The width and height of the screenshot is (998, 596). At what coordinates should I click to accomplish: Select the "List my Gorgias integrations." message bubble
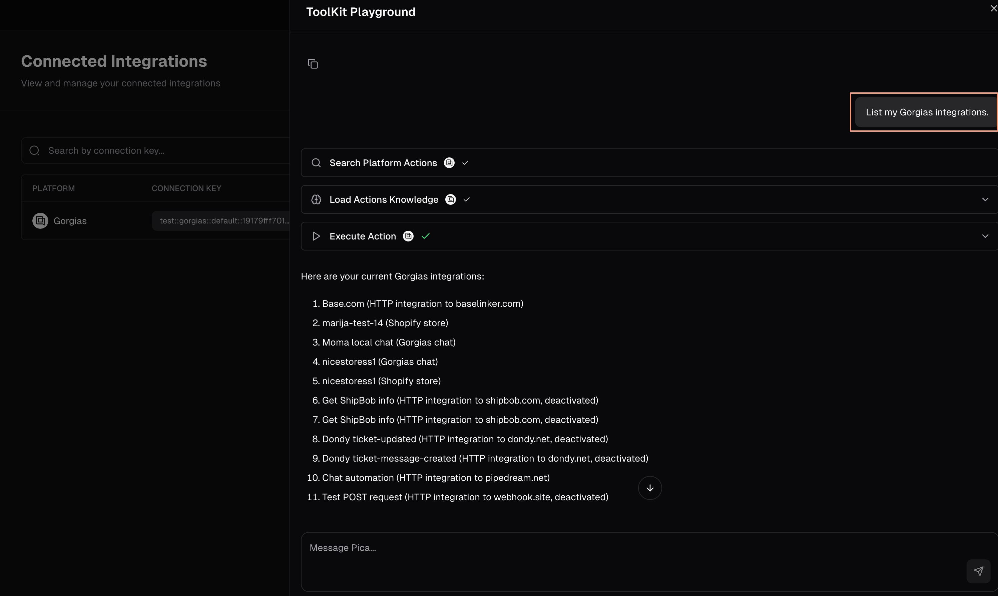(x=927, y=112)
